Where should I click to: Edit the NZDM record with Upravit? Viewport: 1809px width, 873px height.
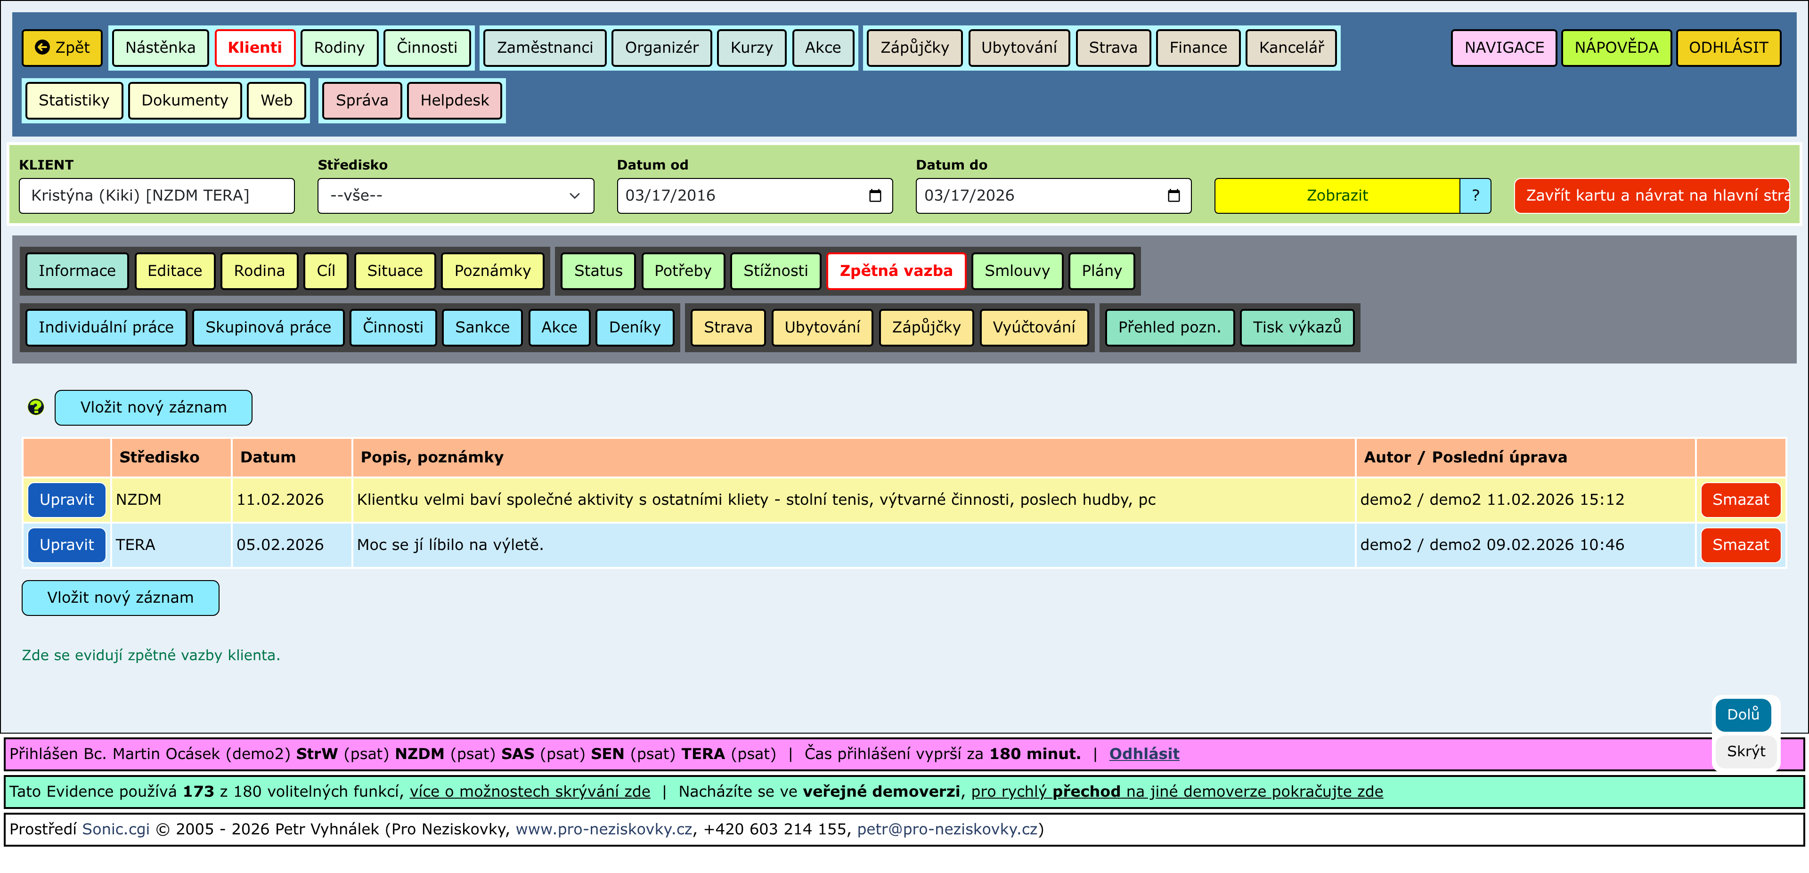[67, 500]
